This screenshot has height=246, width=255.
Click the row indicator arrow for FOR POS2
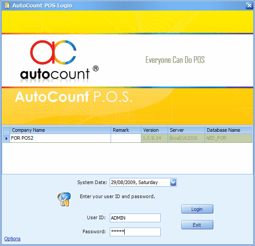tap(7, 138)
